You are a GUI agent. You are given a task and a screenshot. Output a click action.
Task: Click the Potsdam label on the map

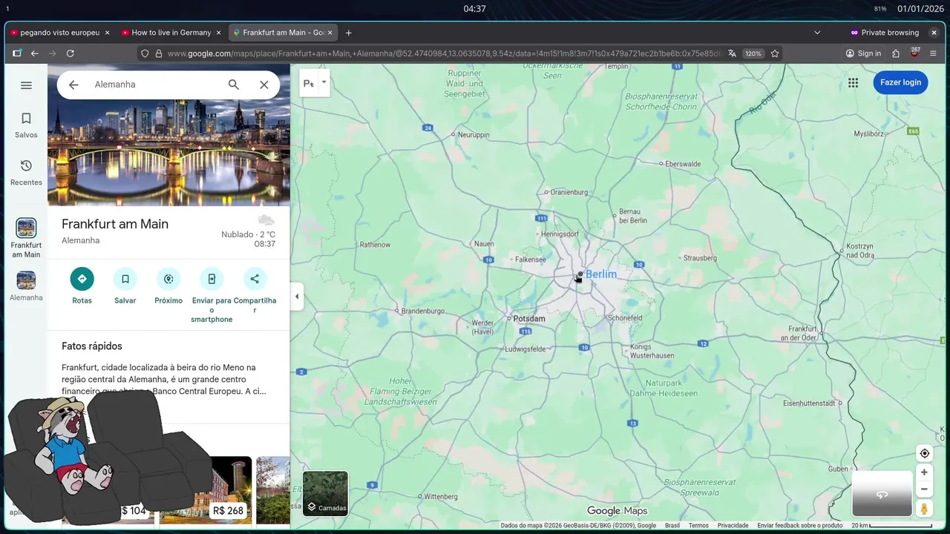(x=529, y=319)
